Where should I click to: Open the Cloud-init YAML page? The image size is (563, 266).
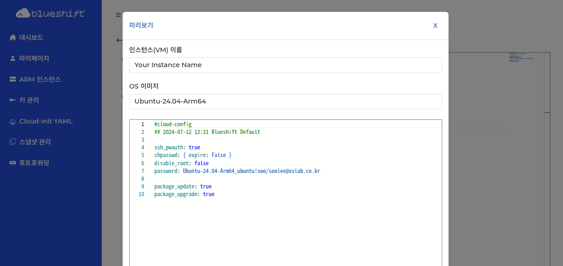[45, 121]
